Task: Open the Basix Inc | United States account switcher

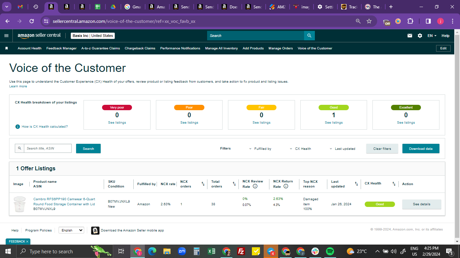Action: click(93, 36)
